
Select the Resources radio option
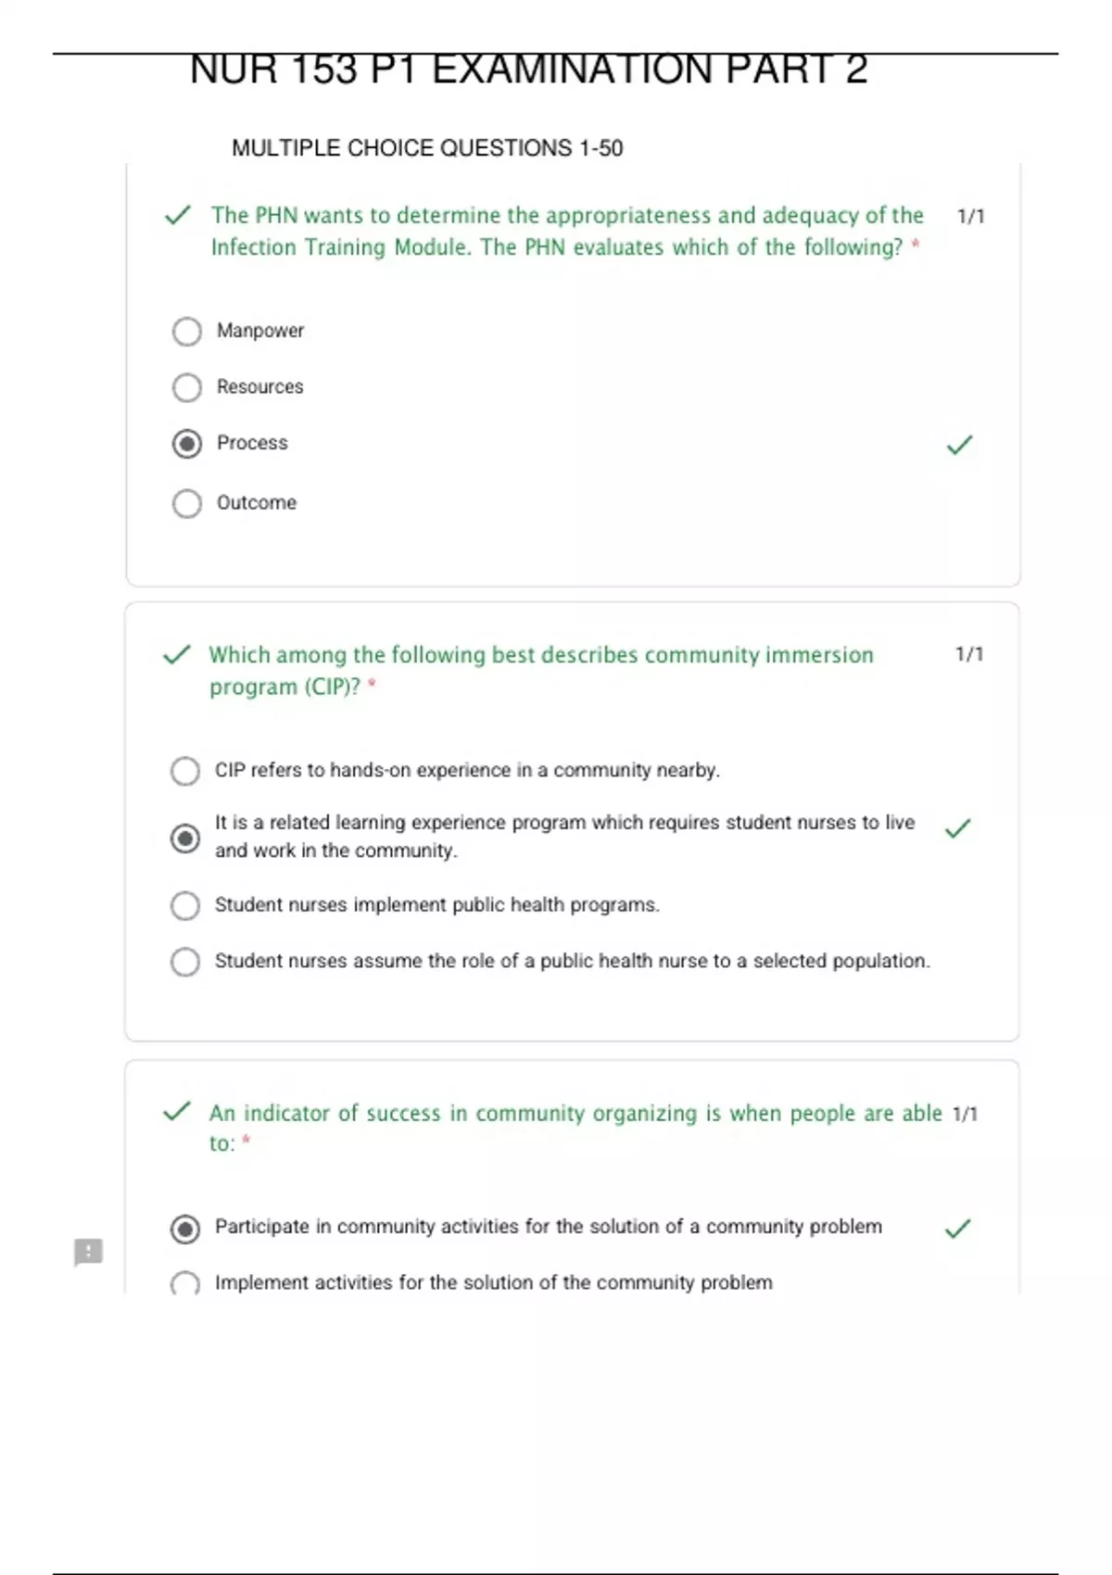coord(187,387)
